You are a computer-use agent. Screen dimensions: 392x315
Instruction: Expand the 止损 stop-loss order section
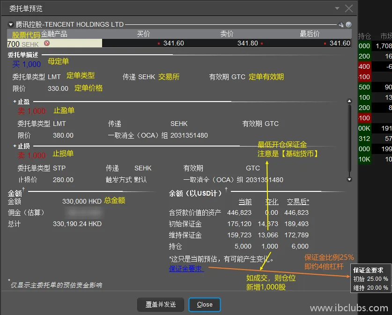pyautogui.click(x=15, y=146)
